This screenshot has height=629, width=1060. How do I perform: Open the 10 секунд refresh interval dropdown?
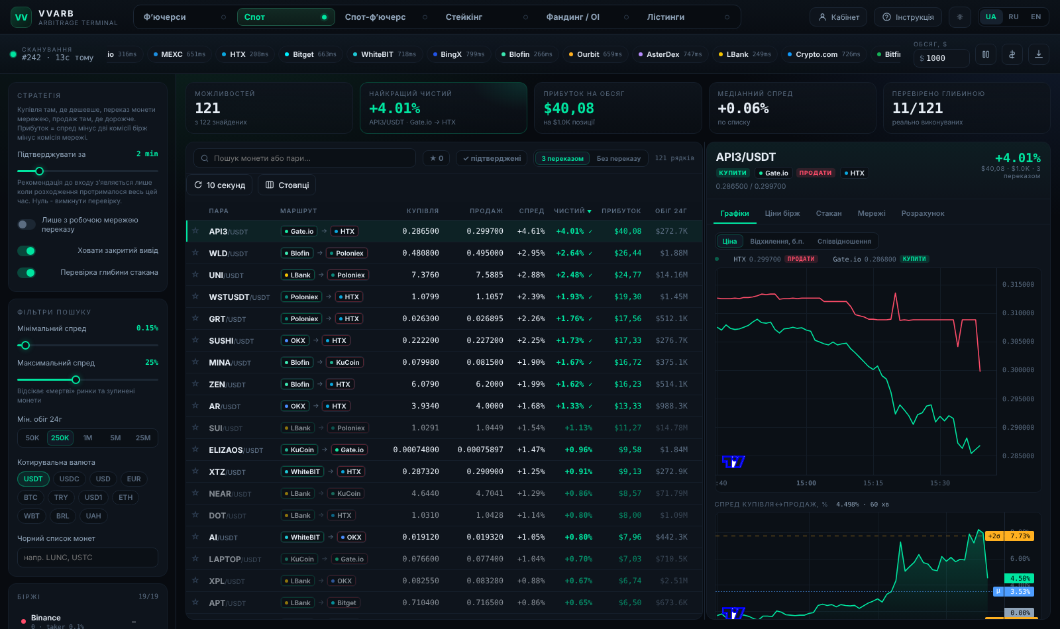tap(219, 185)
